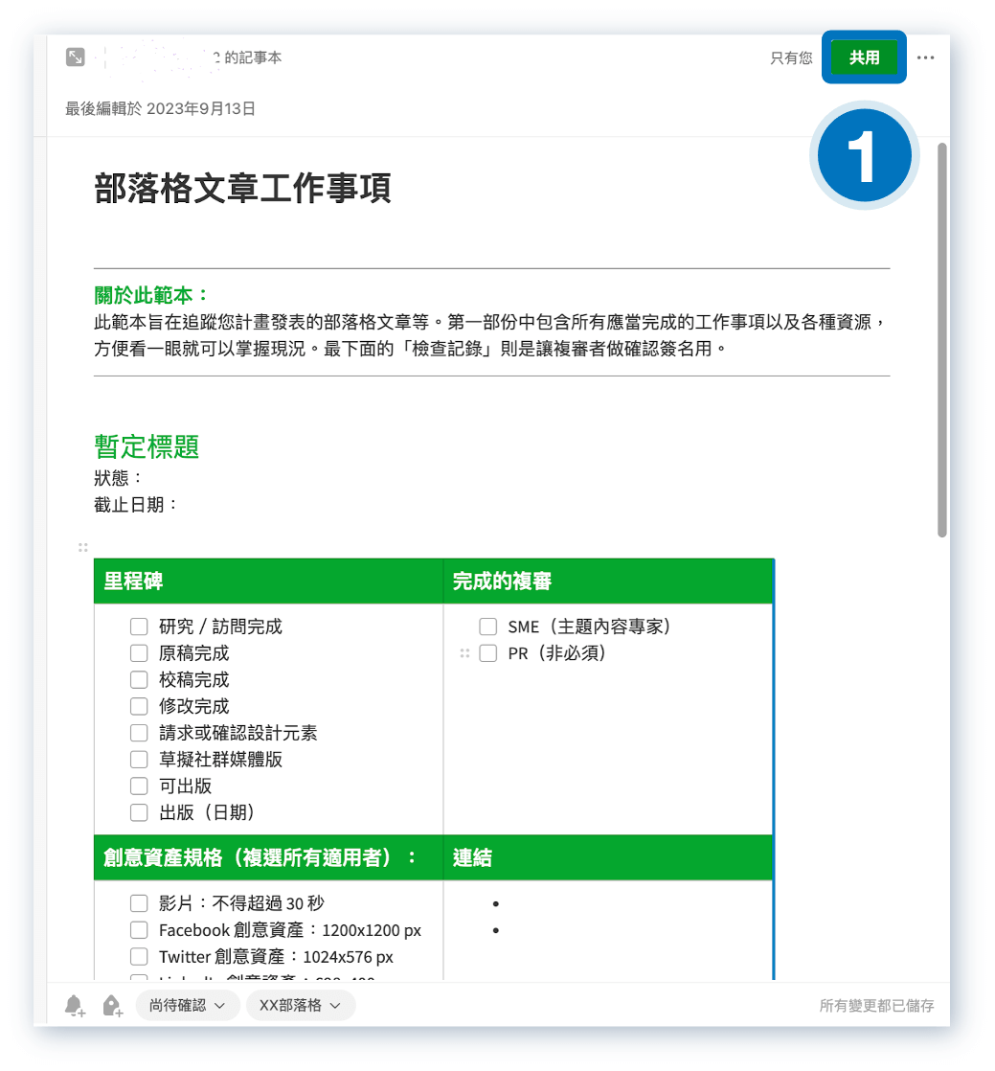Toggle the SME（主題內容專家）review checkbox
Screen dimensions: 995x1071
click(487, 626)
